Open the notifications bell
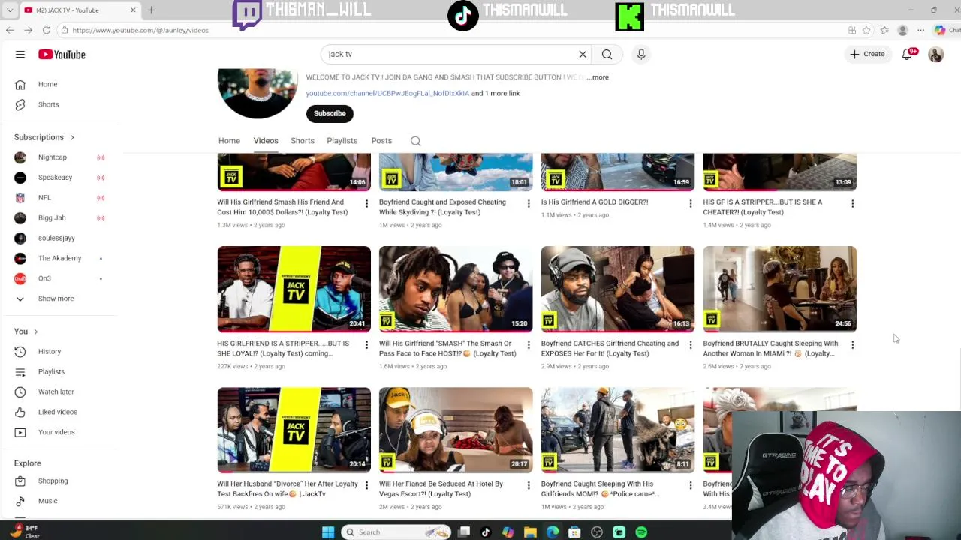The width and height of the screenshot is (961, 540). click(908, 54)
